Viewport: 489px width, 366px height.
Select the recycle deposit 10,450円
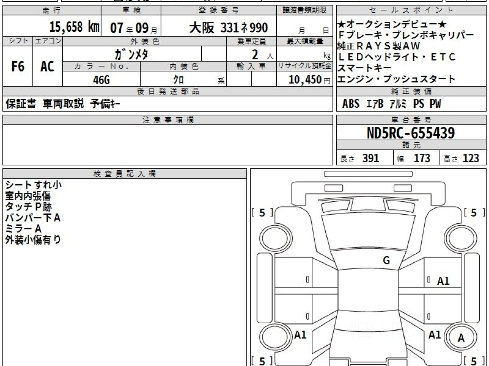tap(310, 80)
